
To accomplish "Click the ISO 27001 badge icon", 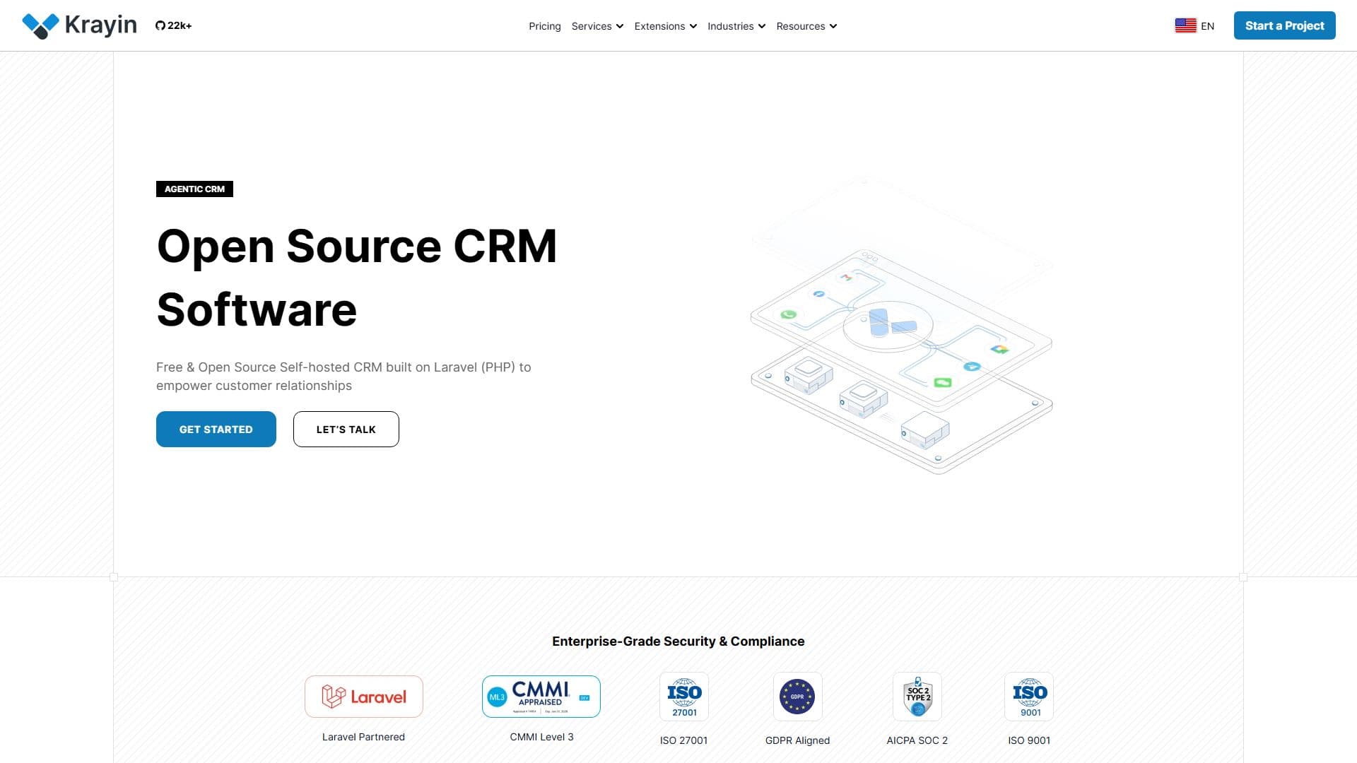I will click(x=684, y=697).
